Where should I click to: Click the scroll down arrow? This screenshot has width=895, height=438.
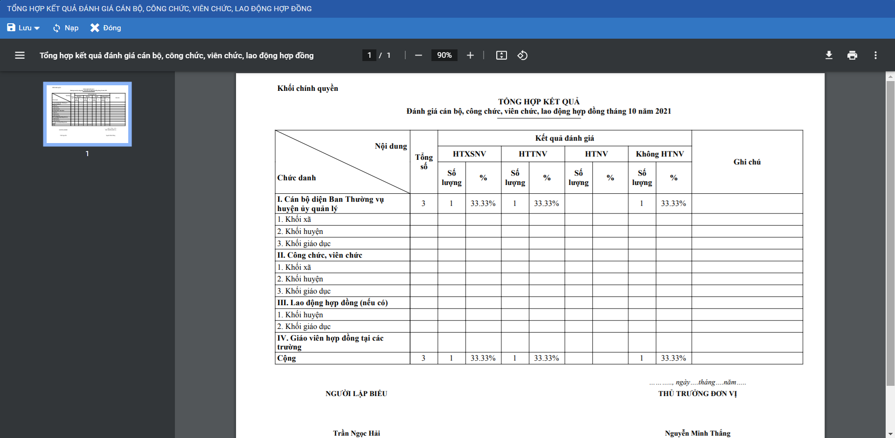point(890,434)
